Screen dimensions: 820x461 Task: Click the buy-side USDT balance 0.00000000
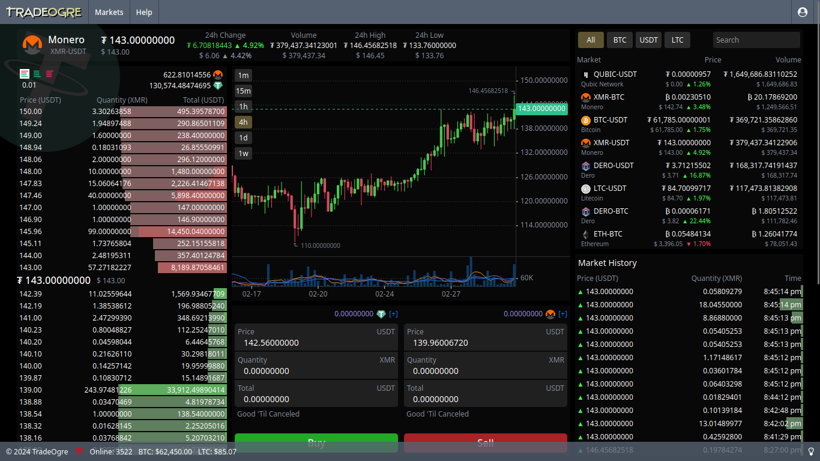point(354,314)
